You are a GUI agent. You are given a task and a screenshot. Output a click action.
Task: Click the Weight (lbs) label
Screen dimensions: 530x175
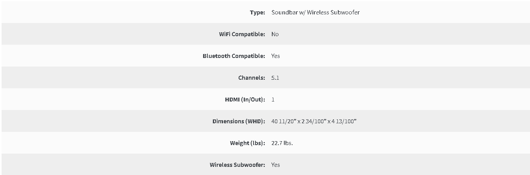tap(248, 143)
